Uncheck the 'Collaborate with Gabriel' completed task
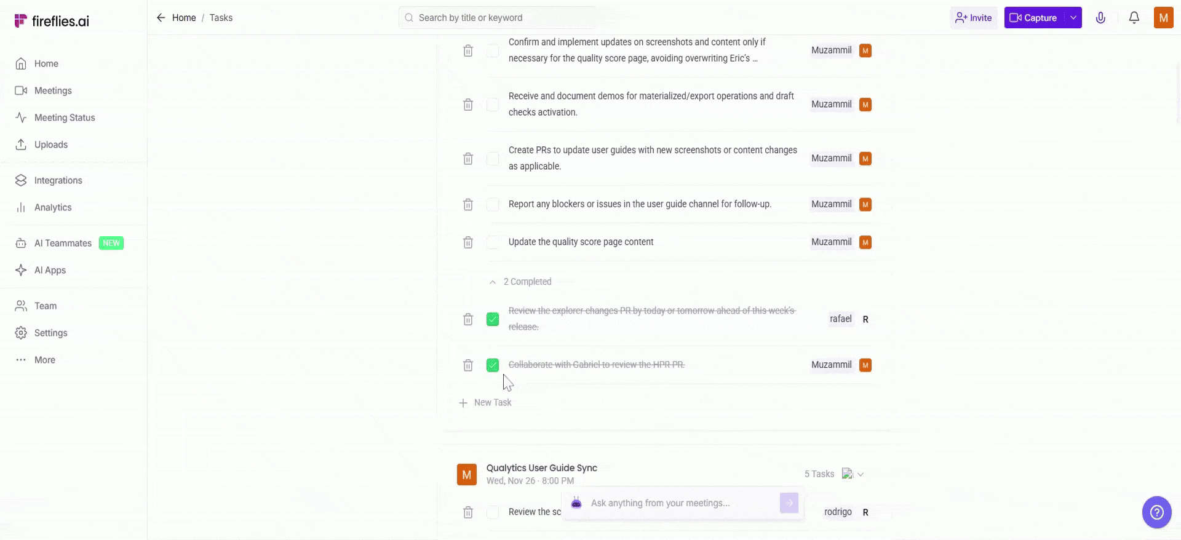This screenshot has height=540, width=1181. (x=493, y=365)
